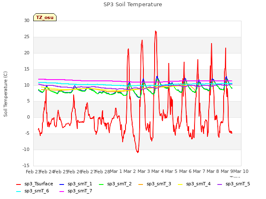The height and width of the screenshot is (199, 266).
Task: Toggle sp3_smT_7 legend entry
Action: click(x=76, y=191)
